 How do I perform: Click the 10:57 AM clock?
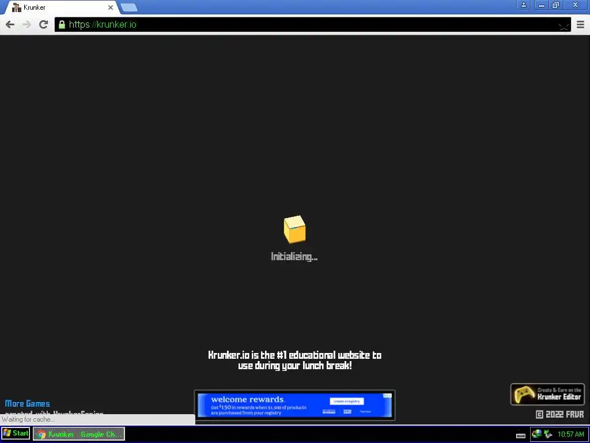click(x=571, y=434)
